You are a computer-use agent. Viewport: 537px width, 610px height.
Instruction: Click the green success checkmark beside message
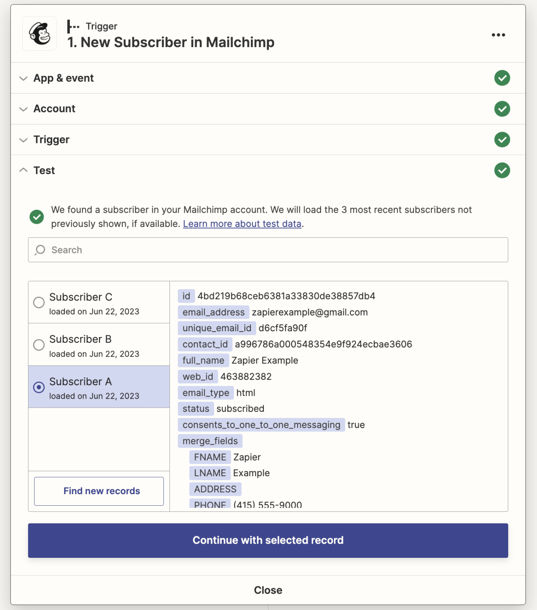(37, 217)
